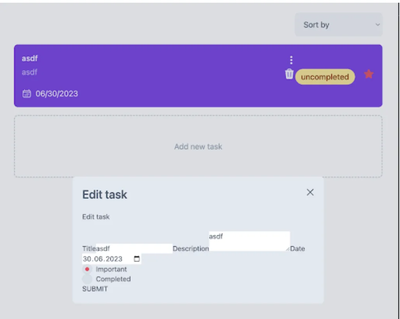Open the three-dot options menu on asdf task

[x=291, y=60]
